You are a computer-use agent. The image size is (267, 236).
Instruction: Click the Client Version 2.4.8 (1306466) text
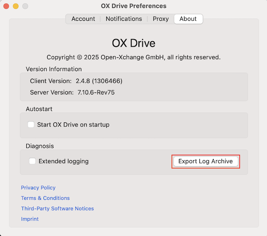76,81
